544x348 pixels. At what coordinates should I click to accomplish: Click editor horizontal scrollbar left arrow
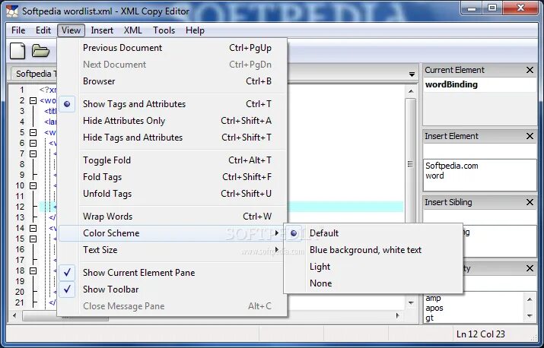coord(14,315)
